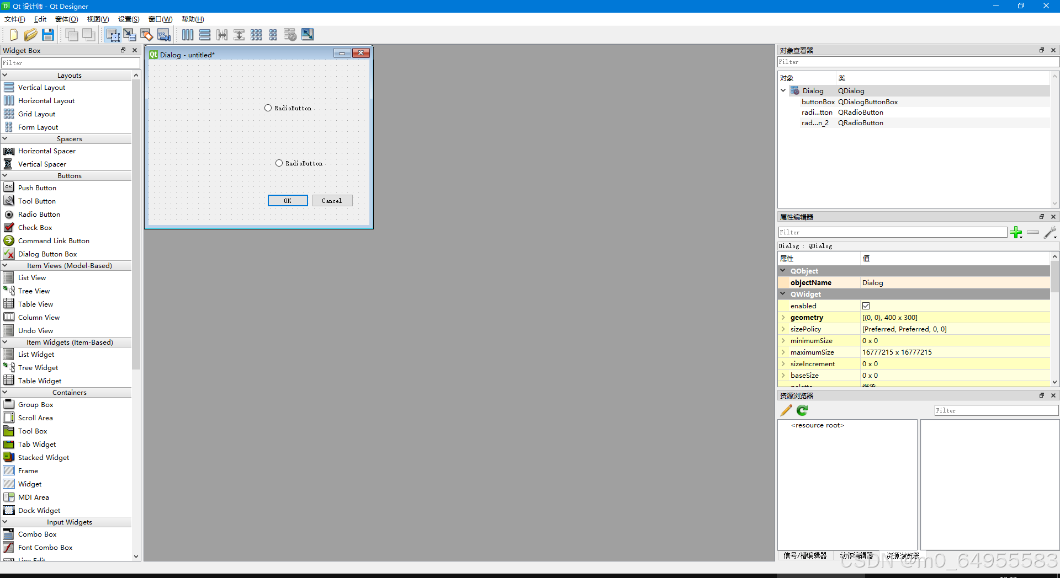
Task: Open the Edit menu
Action: 40,19
